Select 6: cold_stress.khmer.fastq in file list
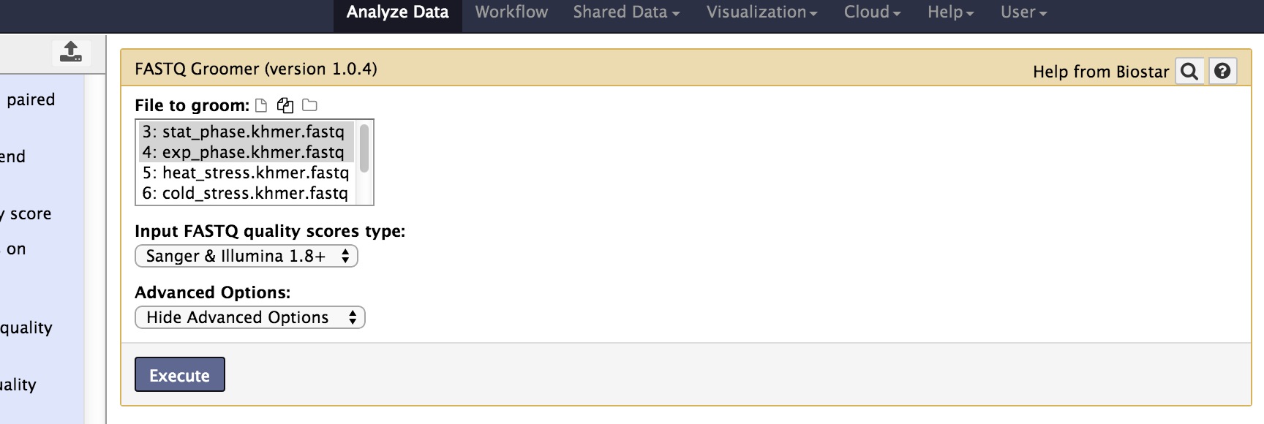Image resolution: width=1264 pixels, height=424 pixels. point(245,193)
